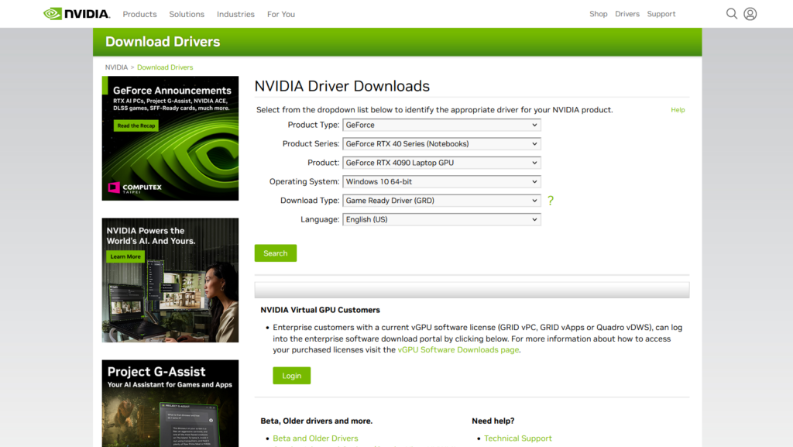Open the Download Type dropdown
Screen dimensions: 793x447
(x=441, y=200)
